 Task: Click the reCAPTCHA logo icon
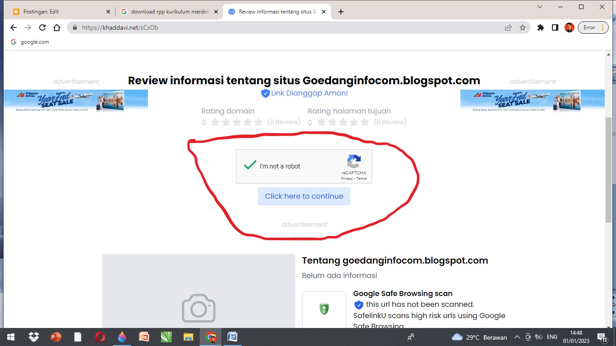(x=354, y=161)
